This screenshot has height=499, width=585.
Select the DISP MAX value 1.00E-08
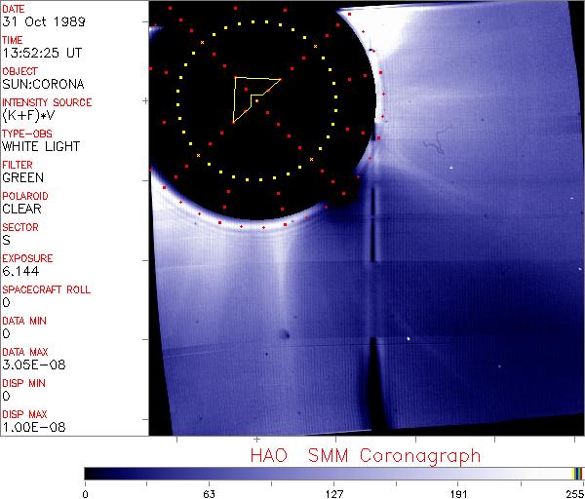coord(29,427)
